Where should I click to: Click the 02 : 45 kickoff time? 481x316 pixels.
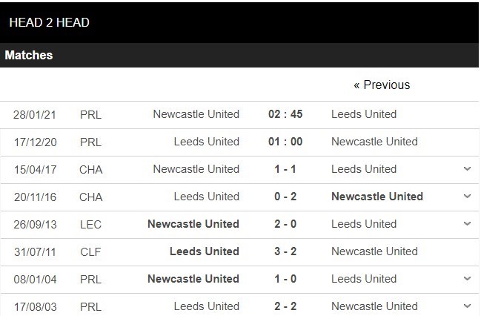point(285,114)
